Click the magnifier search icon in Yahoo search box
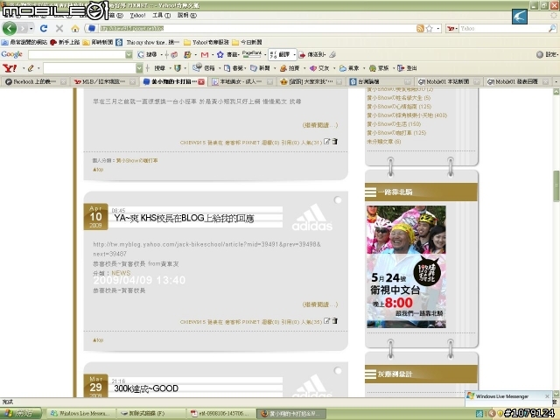The height and width of the screenshot is (420, 560). 552,28
